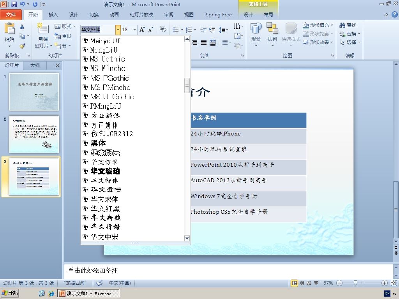Redo the last action
Screen dimensions: 399x299
[x=35, y=4]
